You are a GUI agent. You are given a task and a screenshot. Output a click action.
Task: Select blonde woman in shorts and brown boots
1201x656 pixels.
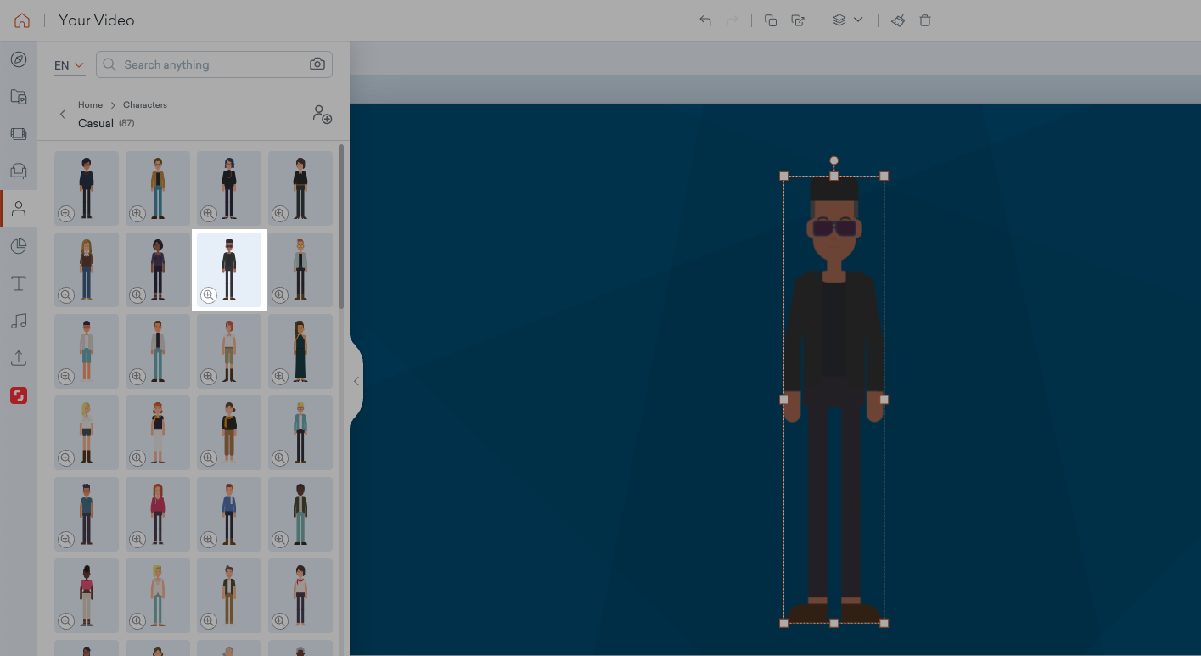87,433
